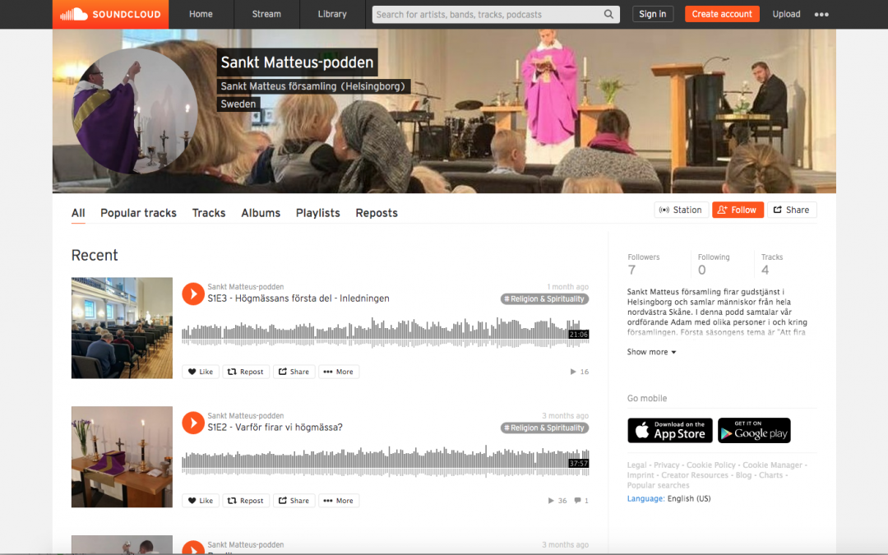Go to the Stream tab
888x555 pixels.
266,14
